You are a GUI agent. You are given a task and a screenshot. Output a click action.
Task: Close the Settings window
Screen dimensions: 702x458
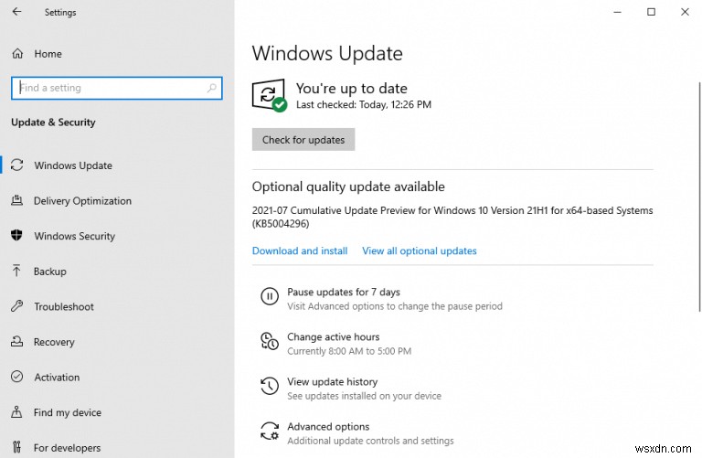coord(685,12)
